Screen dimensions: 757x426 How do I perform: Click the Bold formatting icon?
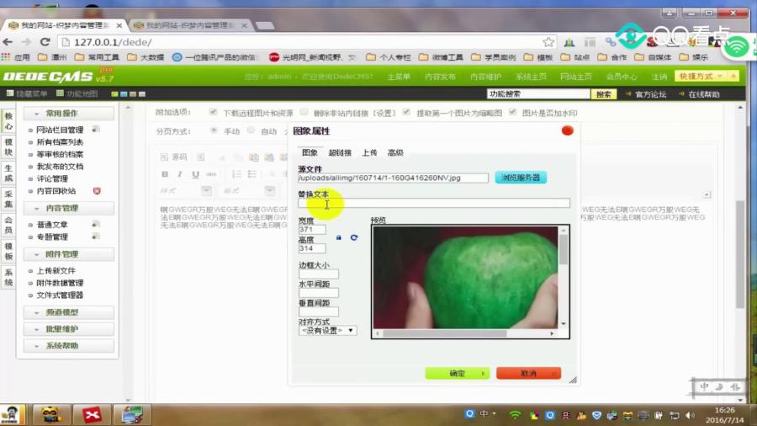point(165,174)
